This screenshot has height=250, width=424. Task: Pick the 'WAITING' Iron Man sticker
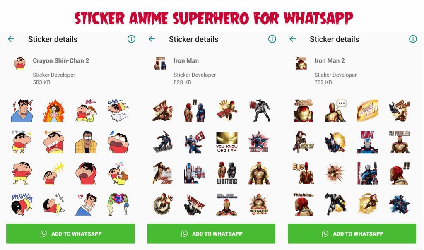tap(227, 173)
